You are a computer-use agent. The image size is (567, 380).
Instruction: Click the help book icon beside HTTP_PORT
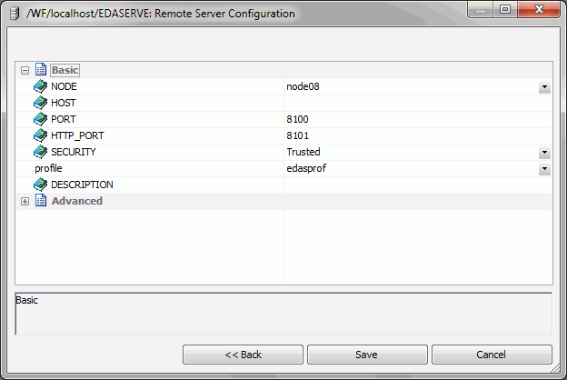click(x=40, y=135)
